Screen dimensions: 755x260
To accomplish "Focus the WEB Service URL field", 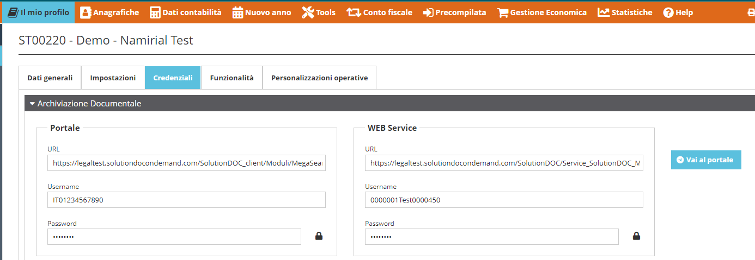I will (504, 162).
